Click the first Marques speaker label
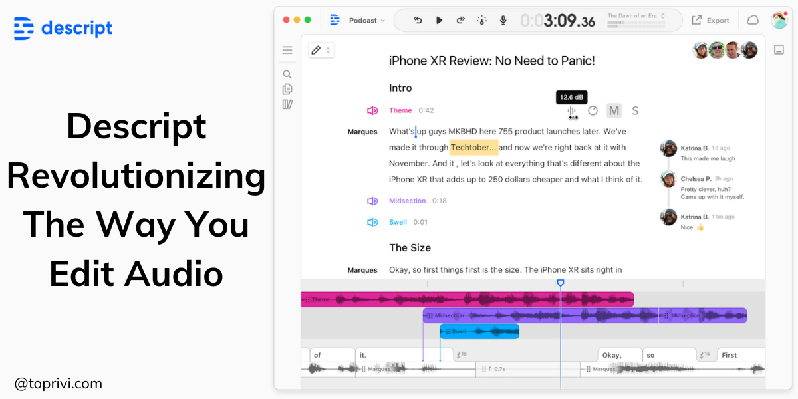 pyautogui.click(x=362, y=132)
